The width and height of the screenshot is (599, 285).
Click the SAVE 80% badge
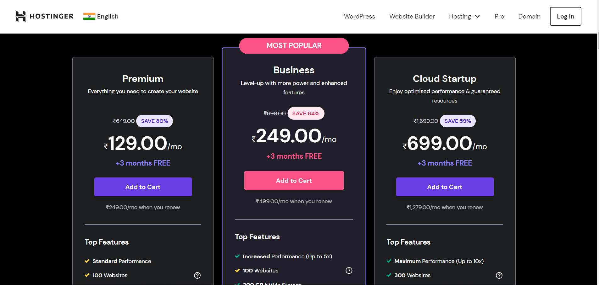[x=154, y=121]
